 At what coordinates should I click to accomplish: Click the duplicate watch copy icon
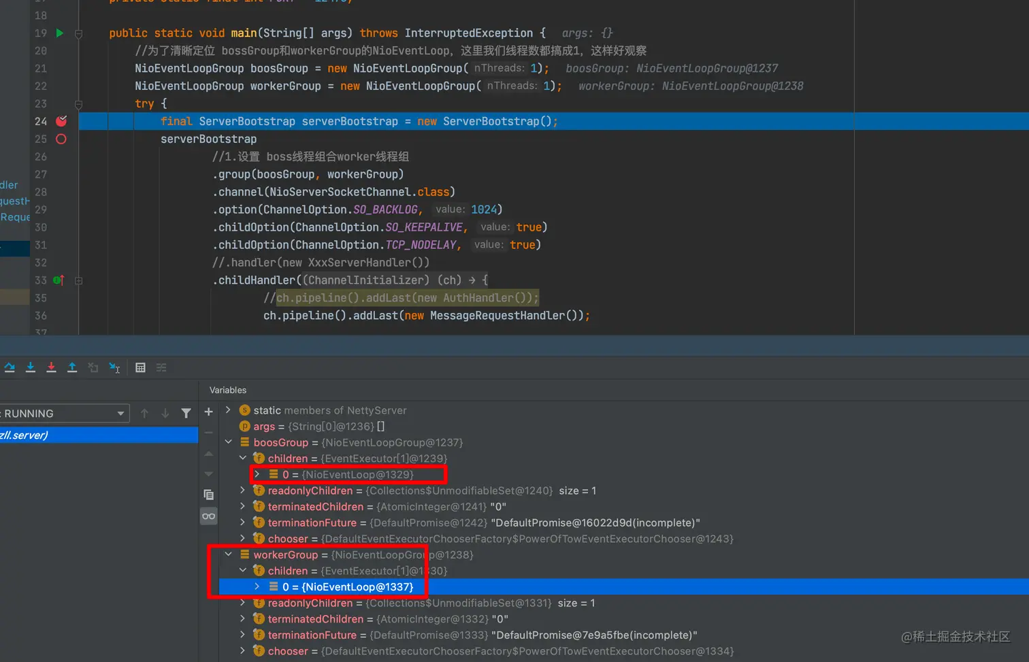(x=209, y=495)
